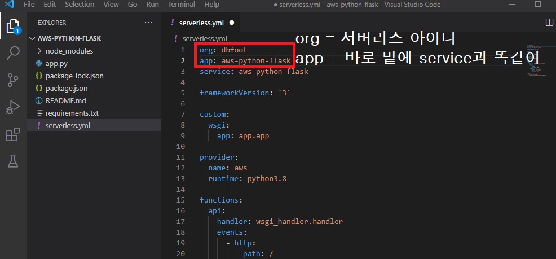Open package.json file
Viewport: 556px width, 259px height.
point(94,89)
